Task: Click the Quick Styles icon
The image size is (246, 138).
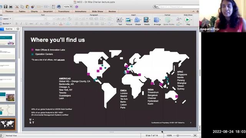Action: (x=168, y=20)
